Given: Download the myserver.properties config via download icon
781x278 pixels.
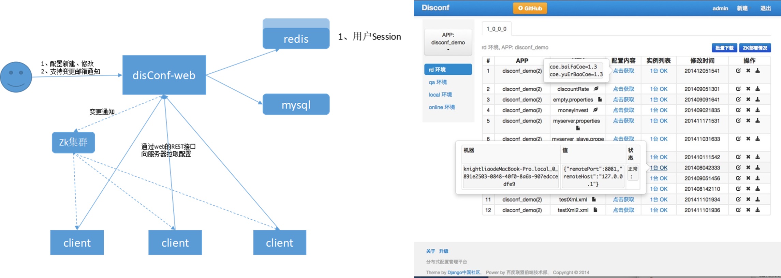Looking at the screenshot, I should point(757,120).
